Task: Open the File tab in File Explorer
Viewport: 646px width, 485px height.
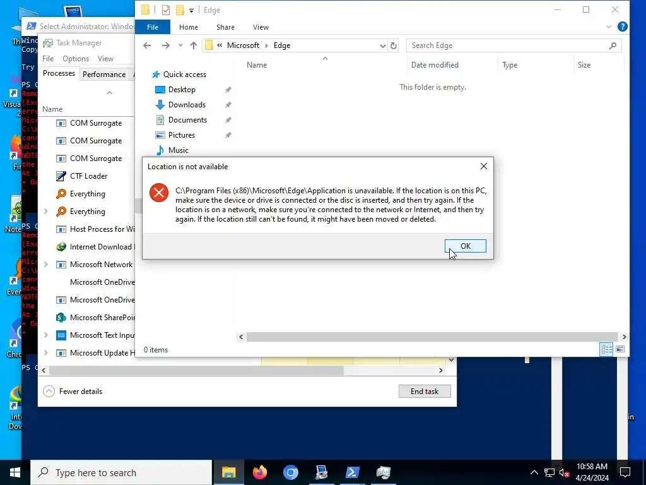Action: (153, 27)
